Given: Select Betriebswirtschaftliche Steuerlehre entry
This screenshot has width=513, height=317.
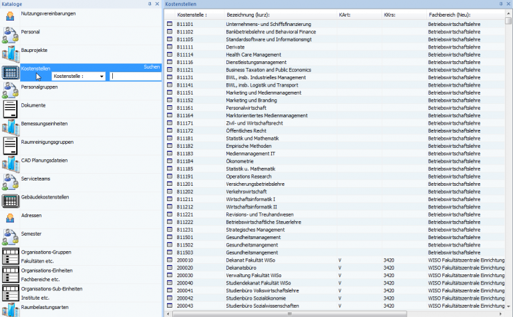Looking at the screenshot, I should tap(263, 222).
